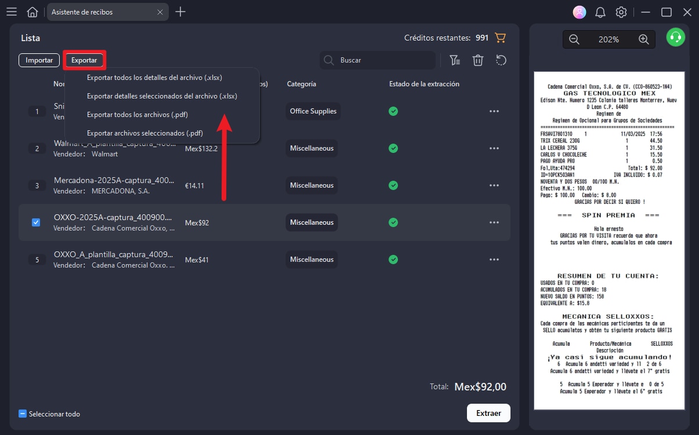Open the three-dot menu for the Mercadona row
Screen dimensions: 699x435
(x=494, y=185)
